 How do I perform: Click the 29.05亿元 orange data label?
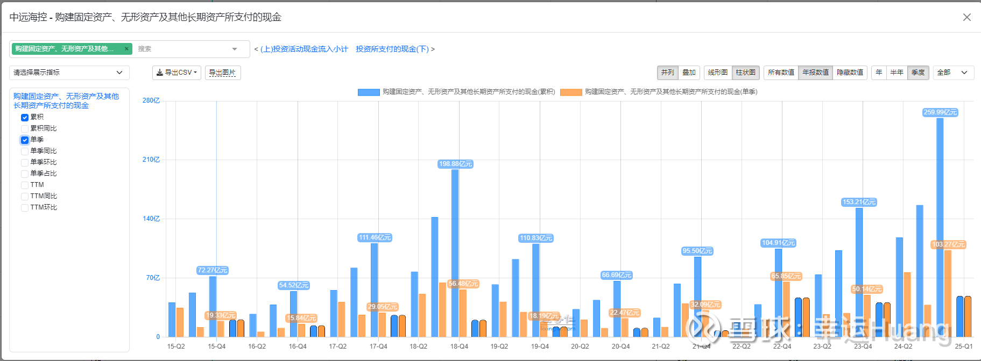pos(383,307)
